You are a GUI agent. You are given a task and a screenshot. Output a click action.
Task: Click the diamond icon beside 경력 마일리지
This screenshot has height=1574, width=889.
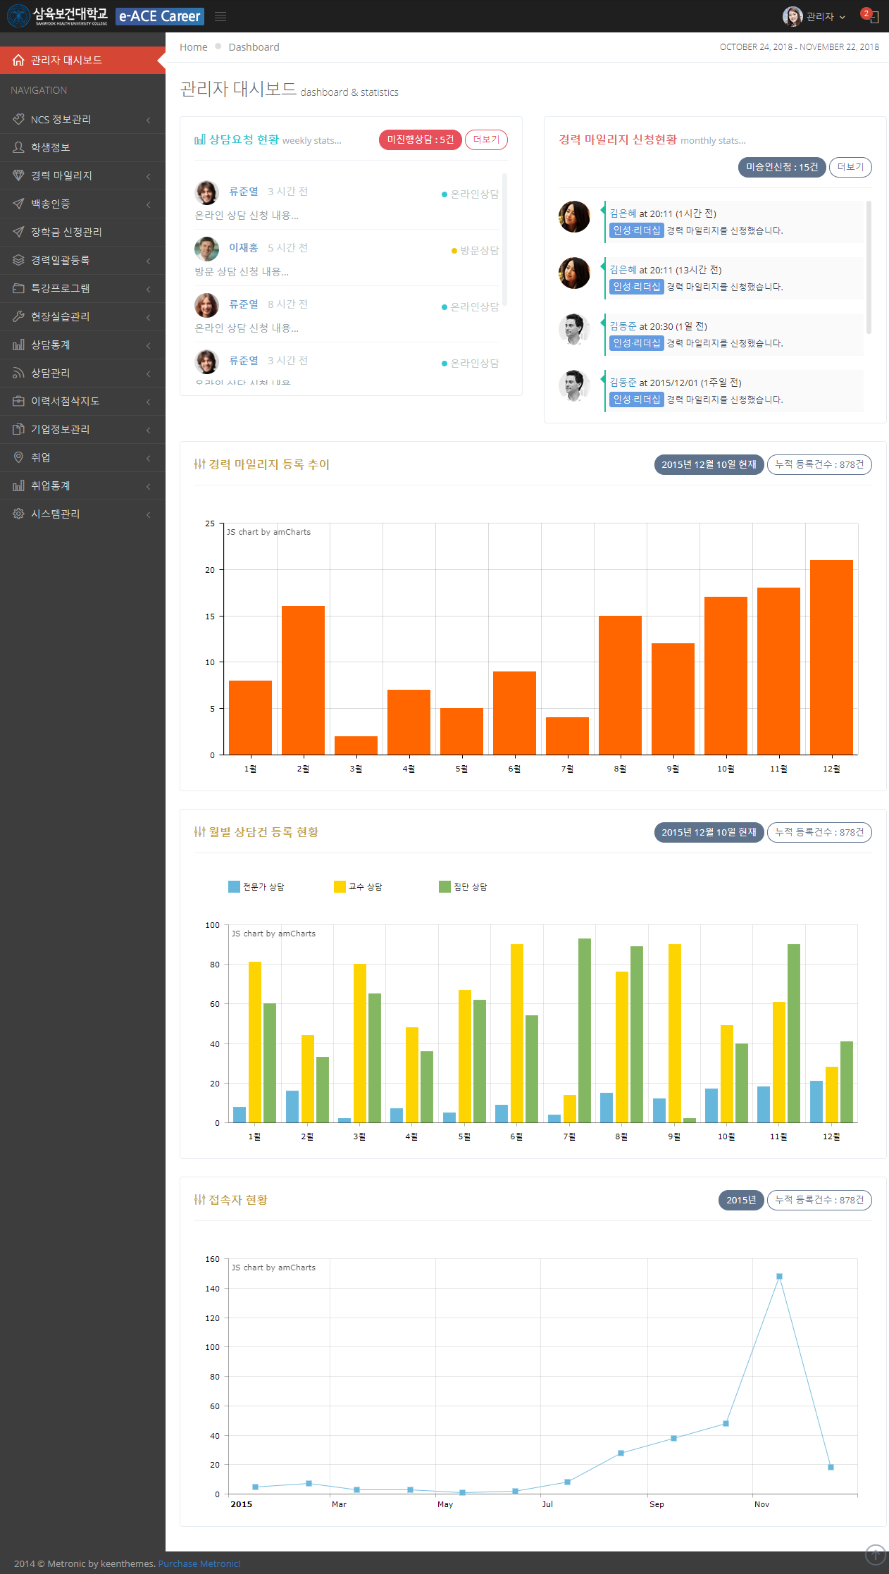(18, 175)
